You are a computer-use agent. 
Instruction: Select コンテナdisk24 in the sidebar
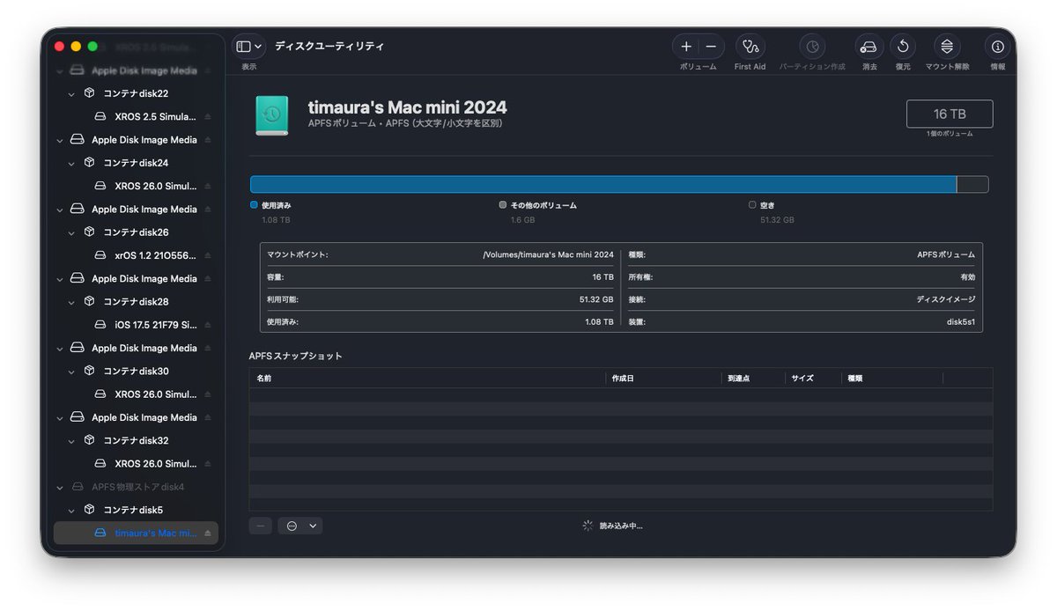(x=136, y=163)
